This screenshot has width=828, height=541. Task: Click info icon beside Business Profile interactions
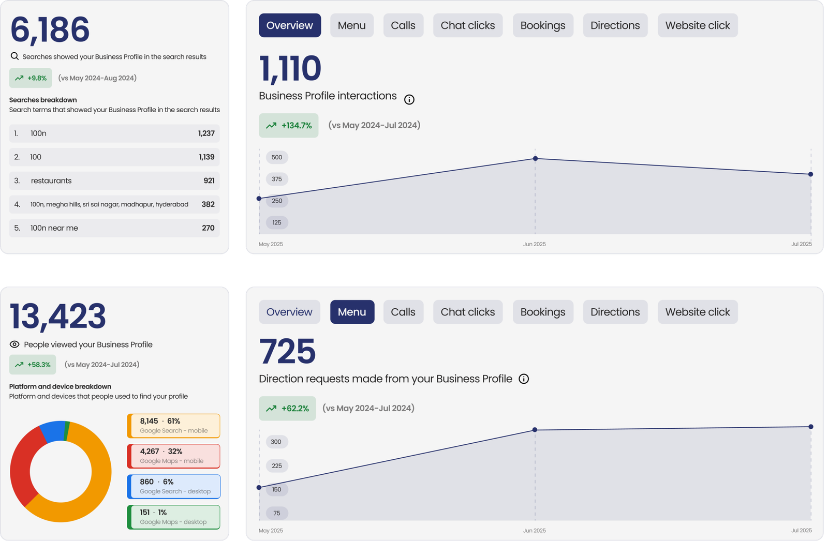(409, 100)
